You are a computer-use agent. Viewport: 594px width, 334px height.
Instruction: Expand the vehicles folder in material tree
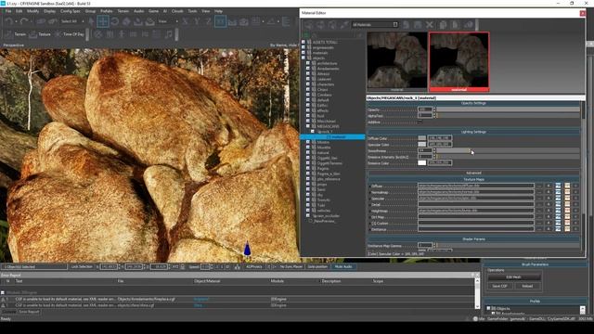click(308, 211)
